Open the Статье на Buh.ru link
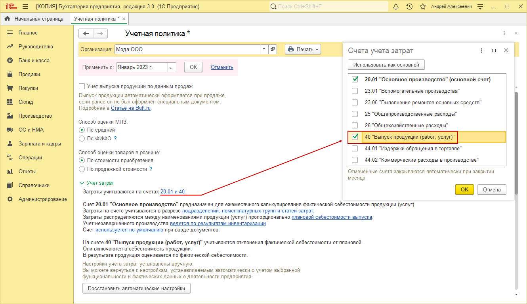Viewport: 527px width, 304px height. [131, 108]
